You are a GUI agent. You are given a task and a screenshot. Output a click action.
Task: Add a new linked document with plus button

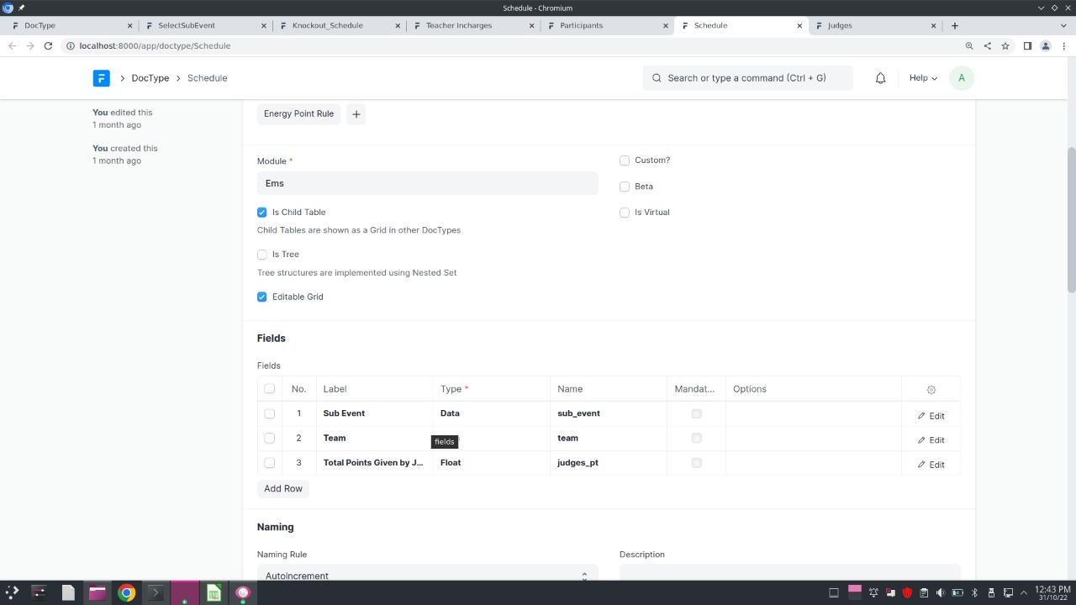[356, 114]
